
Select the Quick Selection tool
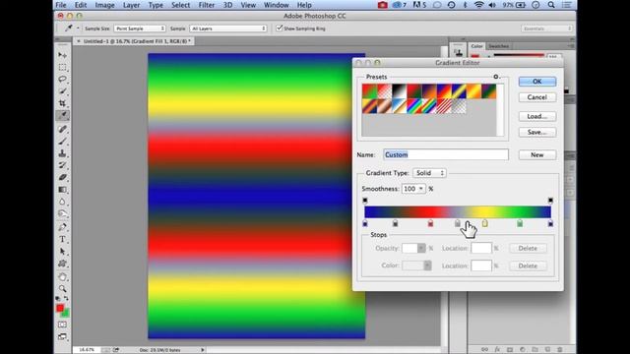[x=62, y=91]
